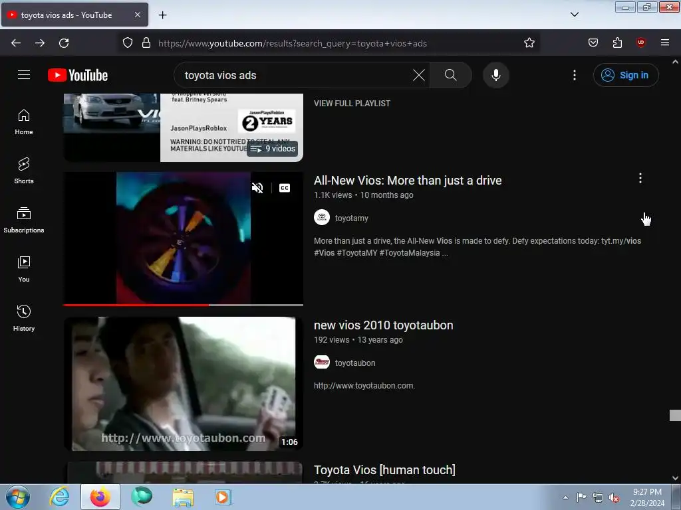Open network status tray icon
The height and width of the screenshot is (510, 681).
pos(598,497)
